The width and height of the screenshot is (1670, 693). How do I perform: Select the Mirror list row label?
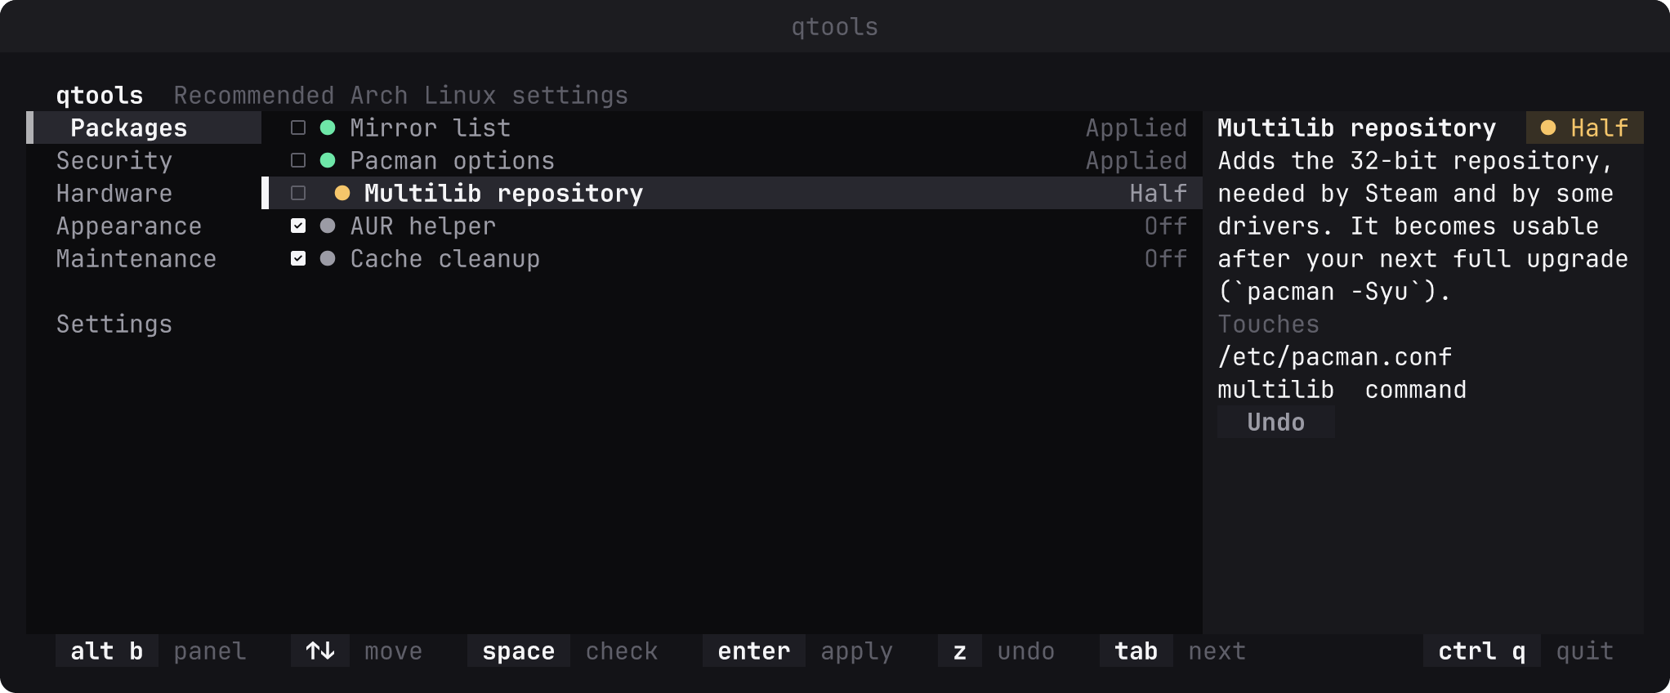pos(431,127)
